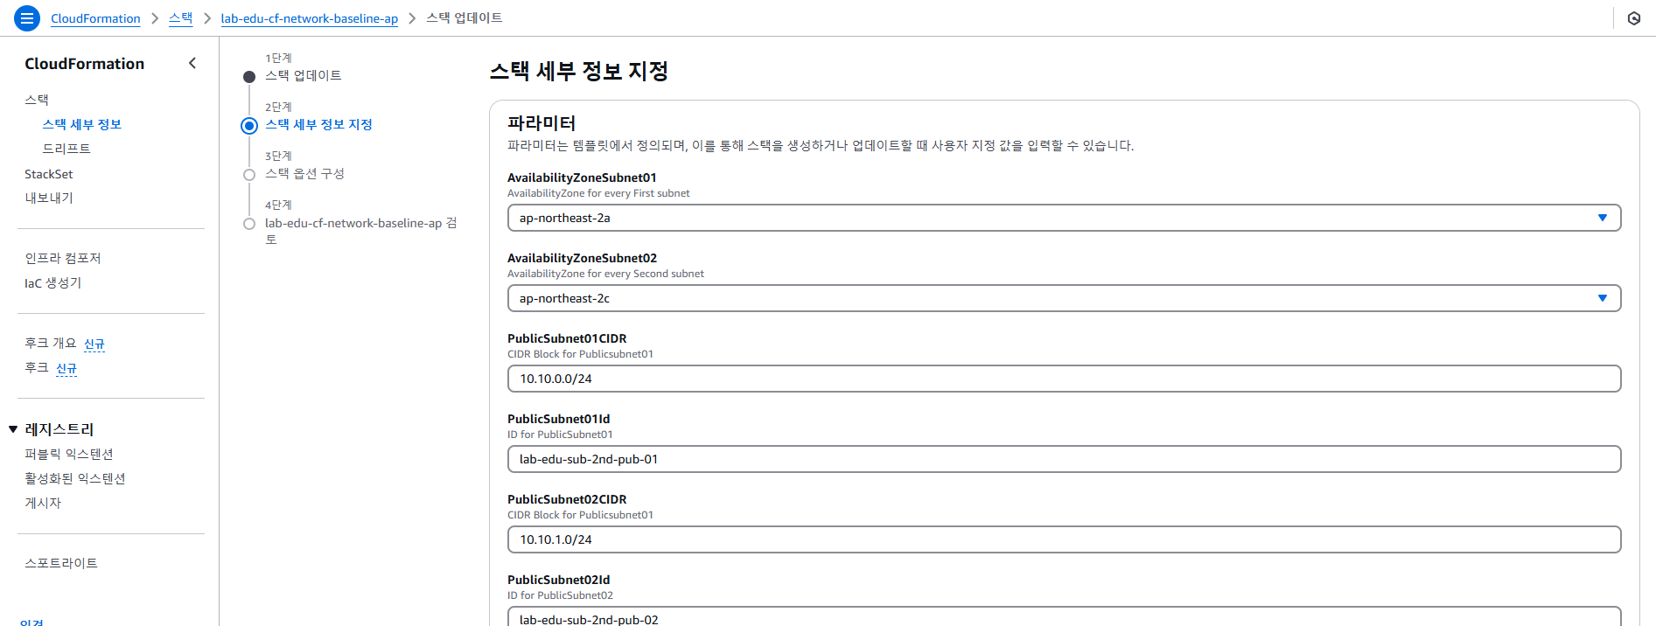
Task: Click PublicSubnet01CIDR input field
Action: coord(1064,379)
